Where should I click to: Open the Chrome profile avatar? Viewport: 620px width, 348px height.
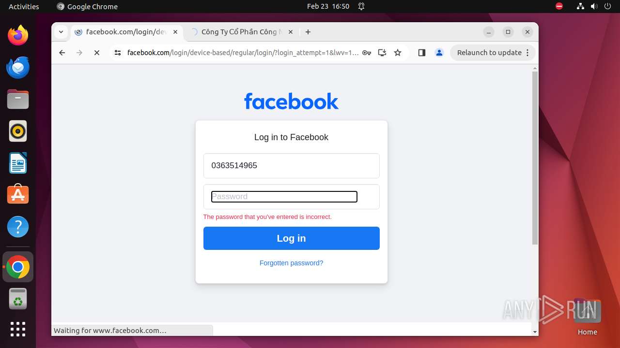point(439,53)
